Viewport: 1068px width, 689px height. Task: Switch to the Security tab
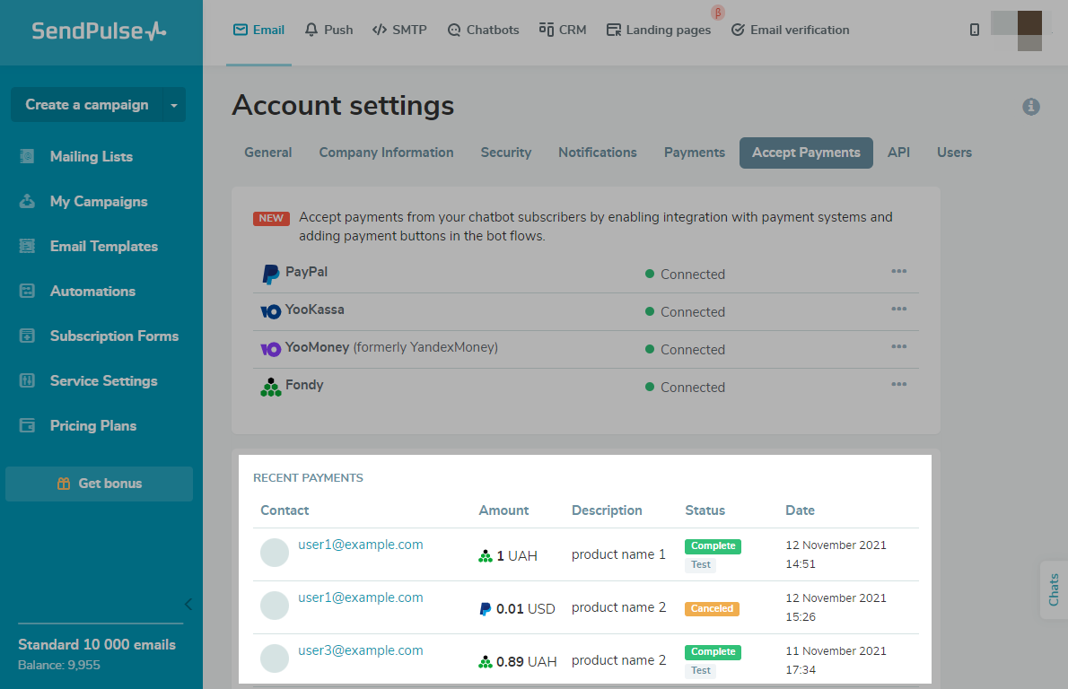click(x=505, y=153)
